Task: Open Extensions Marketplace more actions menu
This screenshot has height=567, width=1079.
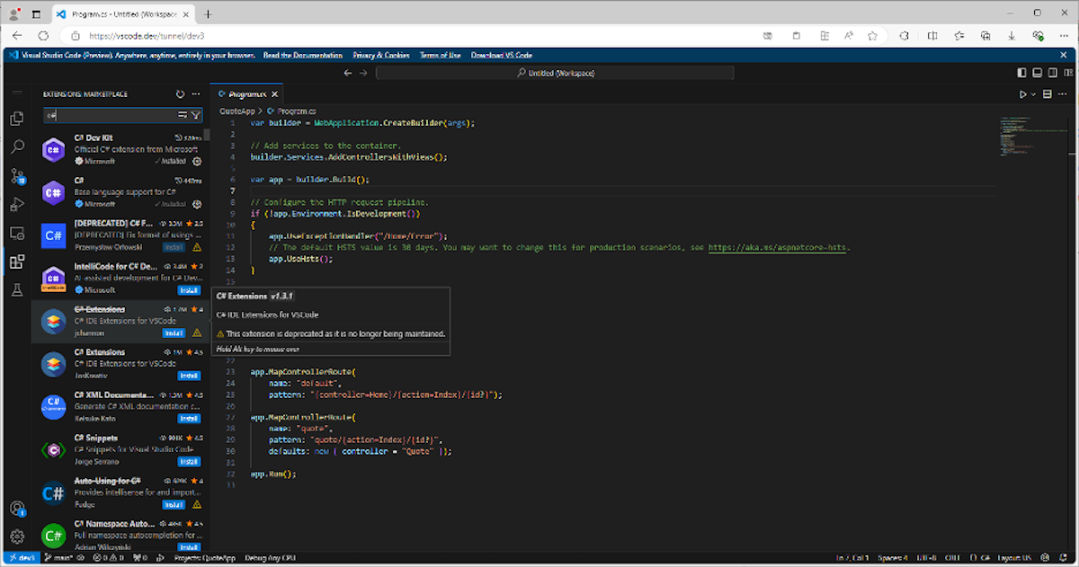Action: coord(196,93)
